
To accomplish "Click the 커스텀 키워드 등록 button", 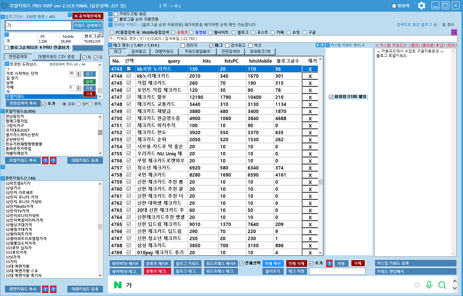I will 415,263.
